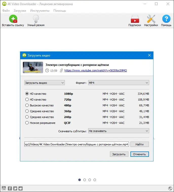Click the dialog's green cloud logo
174x192 pixels.
tap(24, 55)
